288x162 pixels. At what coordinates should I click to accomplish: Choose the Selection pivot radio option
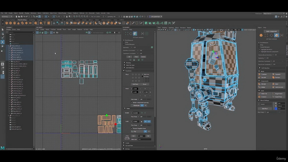coord(142,74)
